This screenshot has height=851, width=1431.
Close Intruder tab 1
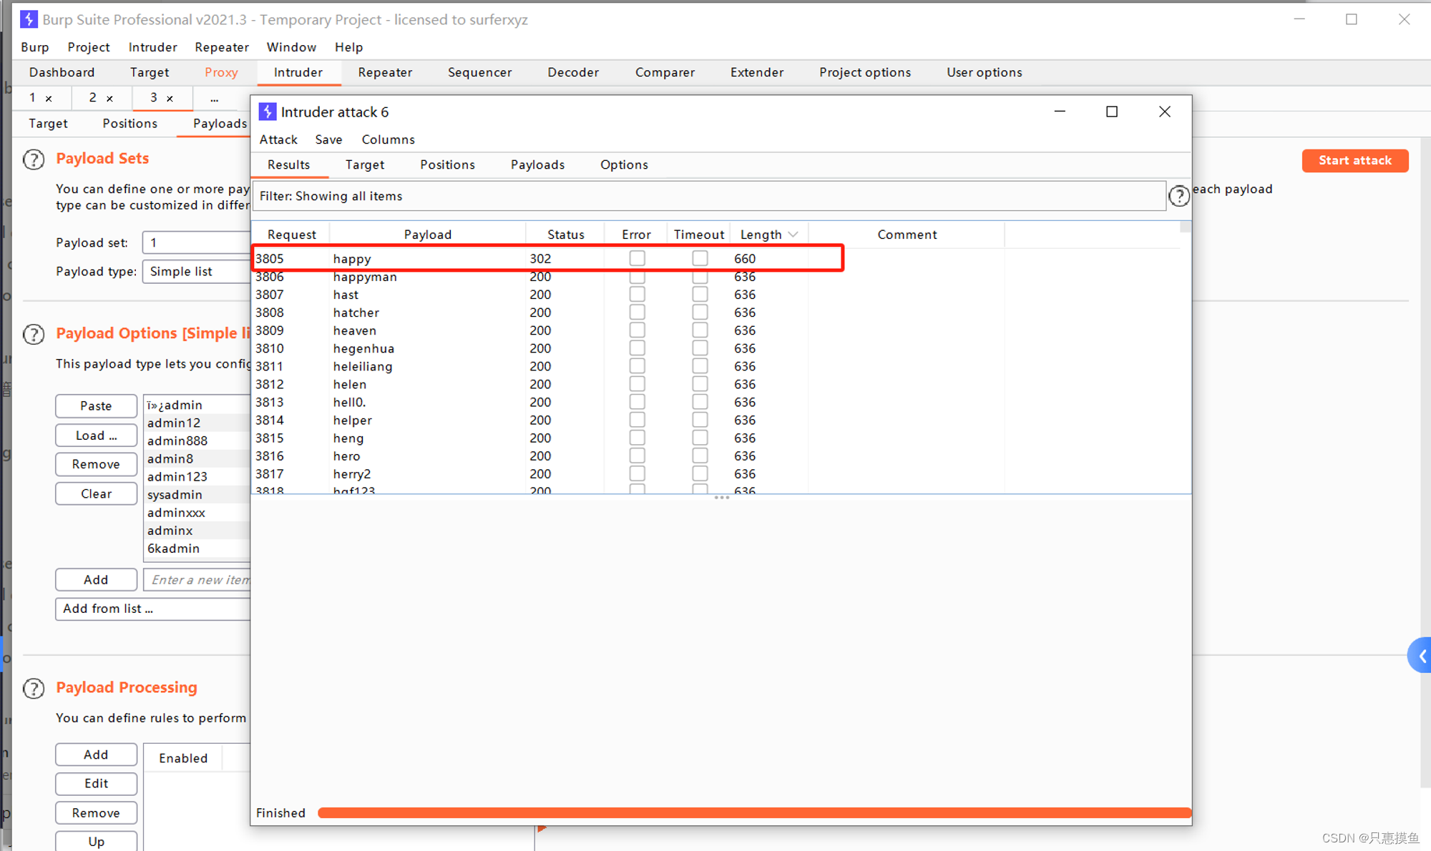tap(49, 99)
